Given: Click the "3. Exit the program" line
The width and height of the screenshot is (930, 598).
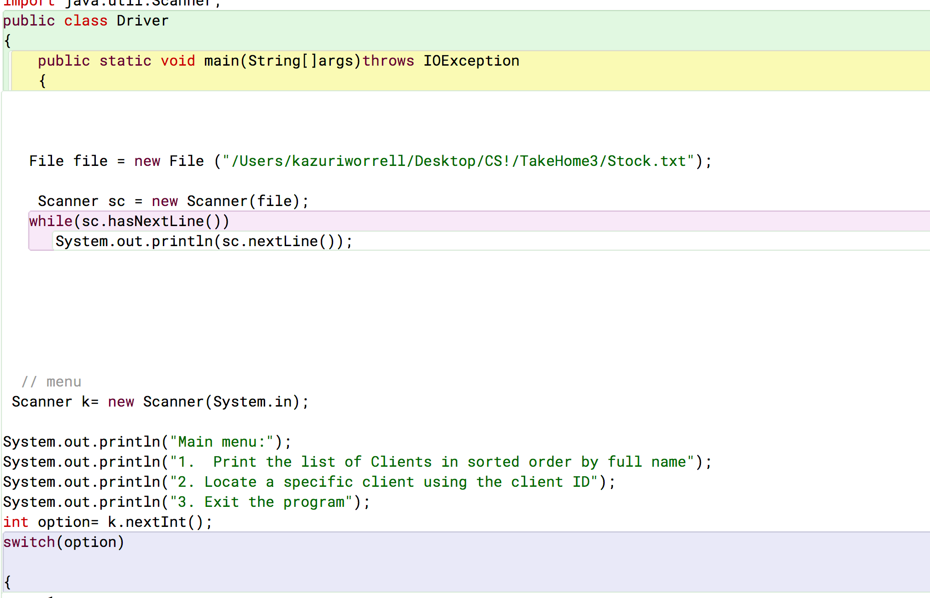Looking at the screenshot, I should tap(187, 502).
